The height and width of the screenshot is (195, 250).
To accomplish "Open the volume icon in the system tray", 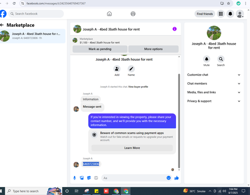I will [x=224, y=191].
